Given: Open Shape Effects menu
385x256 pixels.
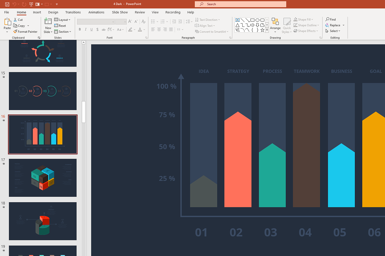Looking at the screenshot, I should tap(306, 31).
